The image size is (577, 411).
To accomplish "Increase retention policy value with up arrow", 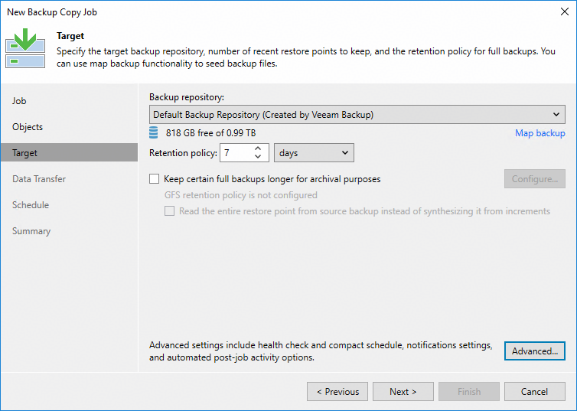I will tap(258, 149).
